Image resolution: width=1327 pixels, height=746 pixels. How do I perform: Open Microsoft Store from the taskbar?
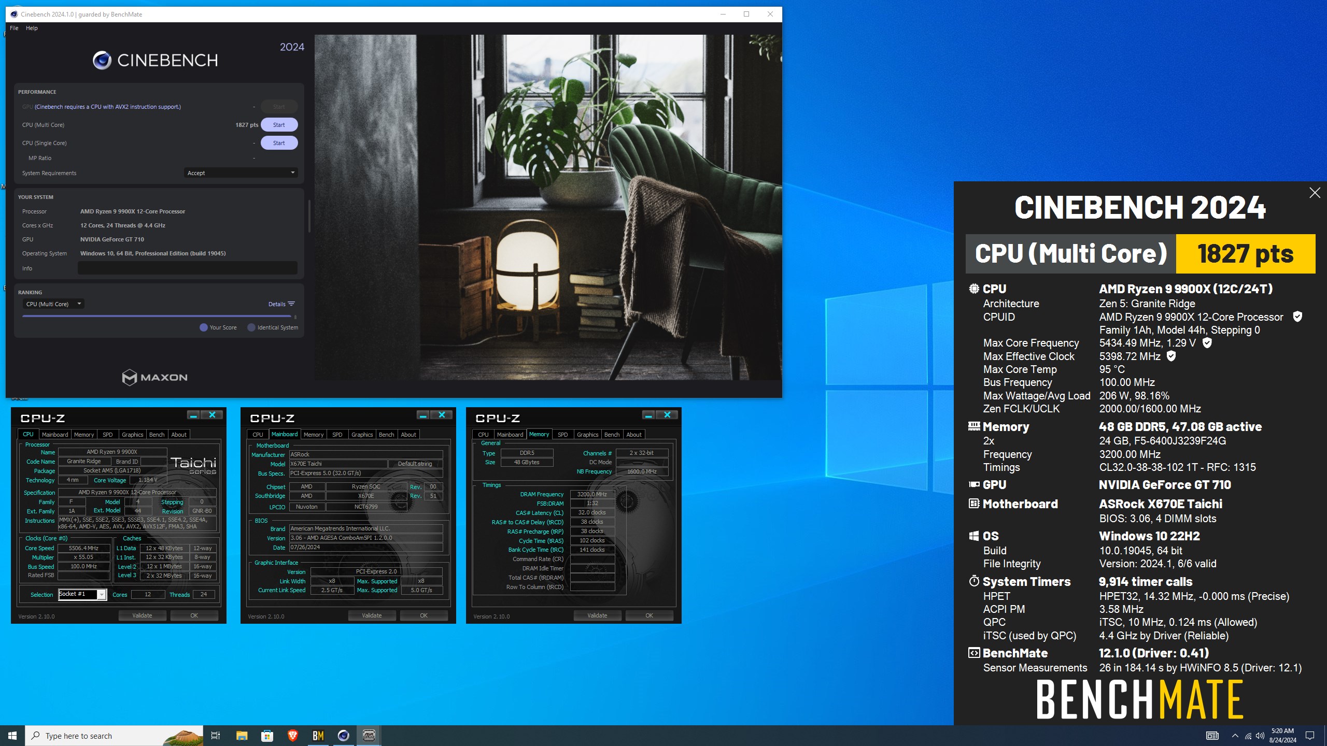[267, 736]
